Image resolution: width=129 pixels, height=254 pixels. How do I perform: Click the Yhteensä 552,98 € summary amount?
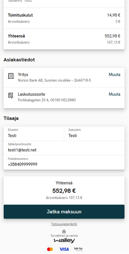64,191
